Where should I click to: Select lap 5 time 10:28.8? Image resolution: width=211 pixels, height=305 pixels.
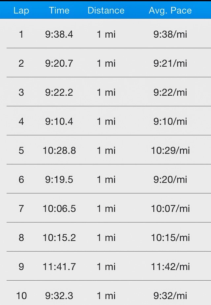tap(59, 151)
